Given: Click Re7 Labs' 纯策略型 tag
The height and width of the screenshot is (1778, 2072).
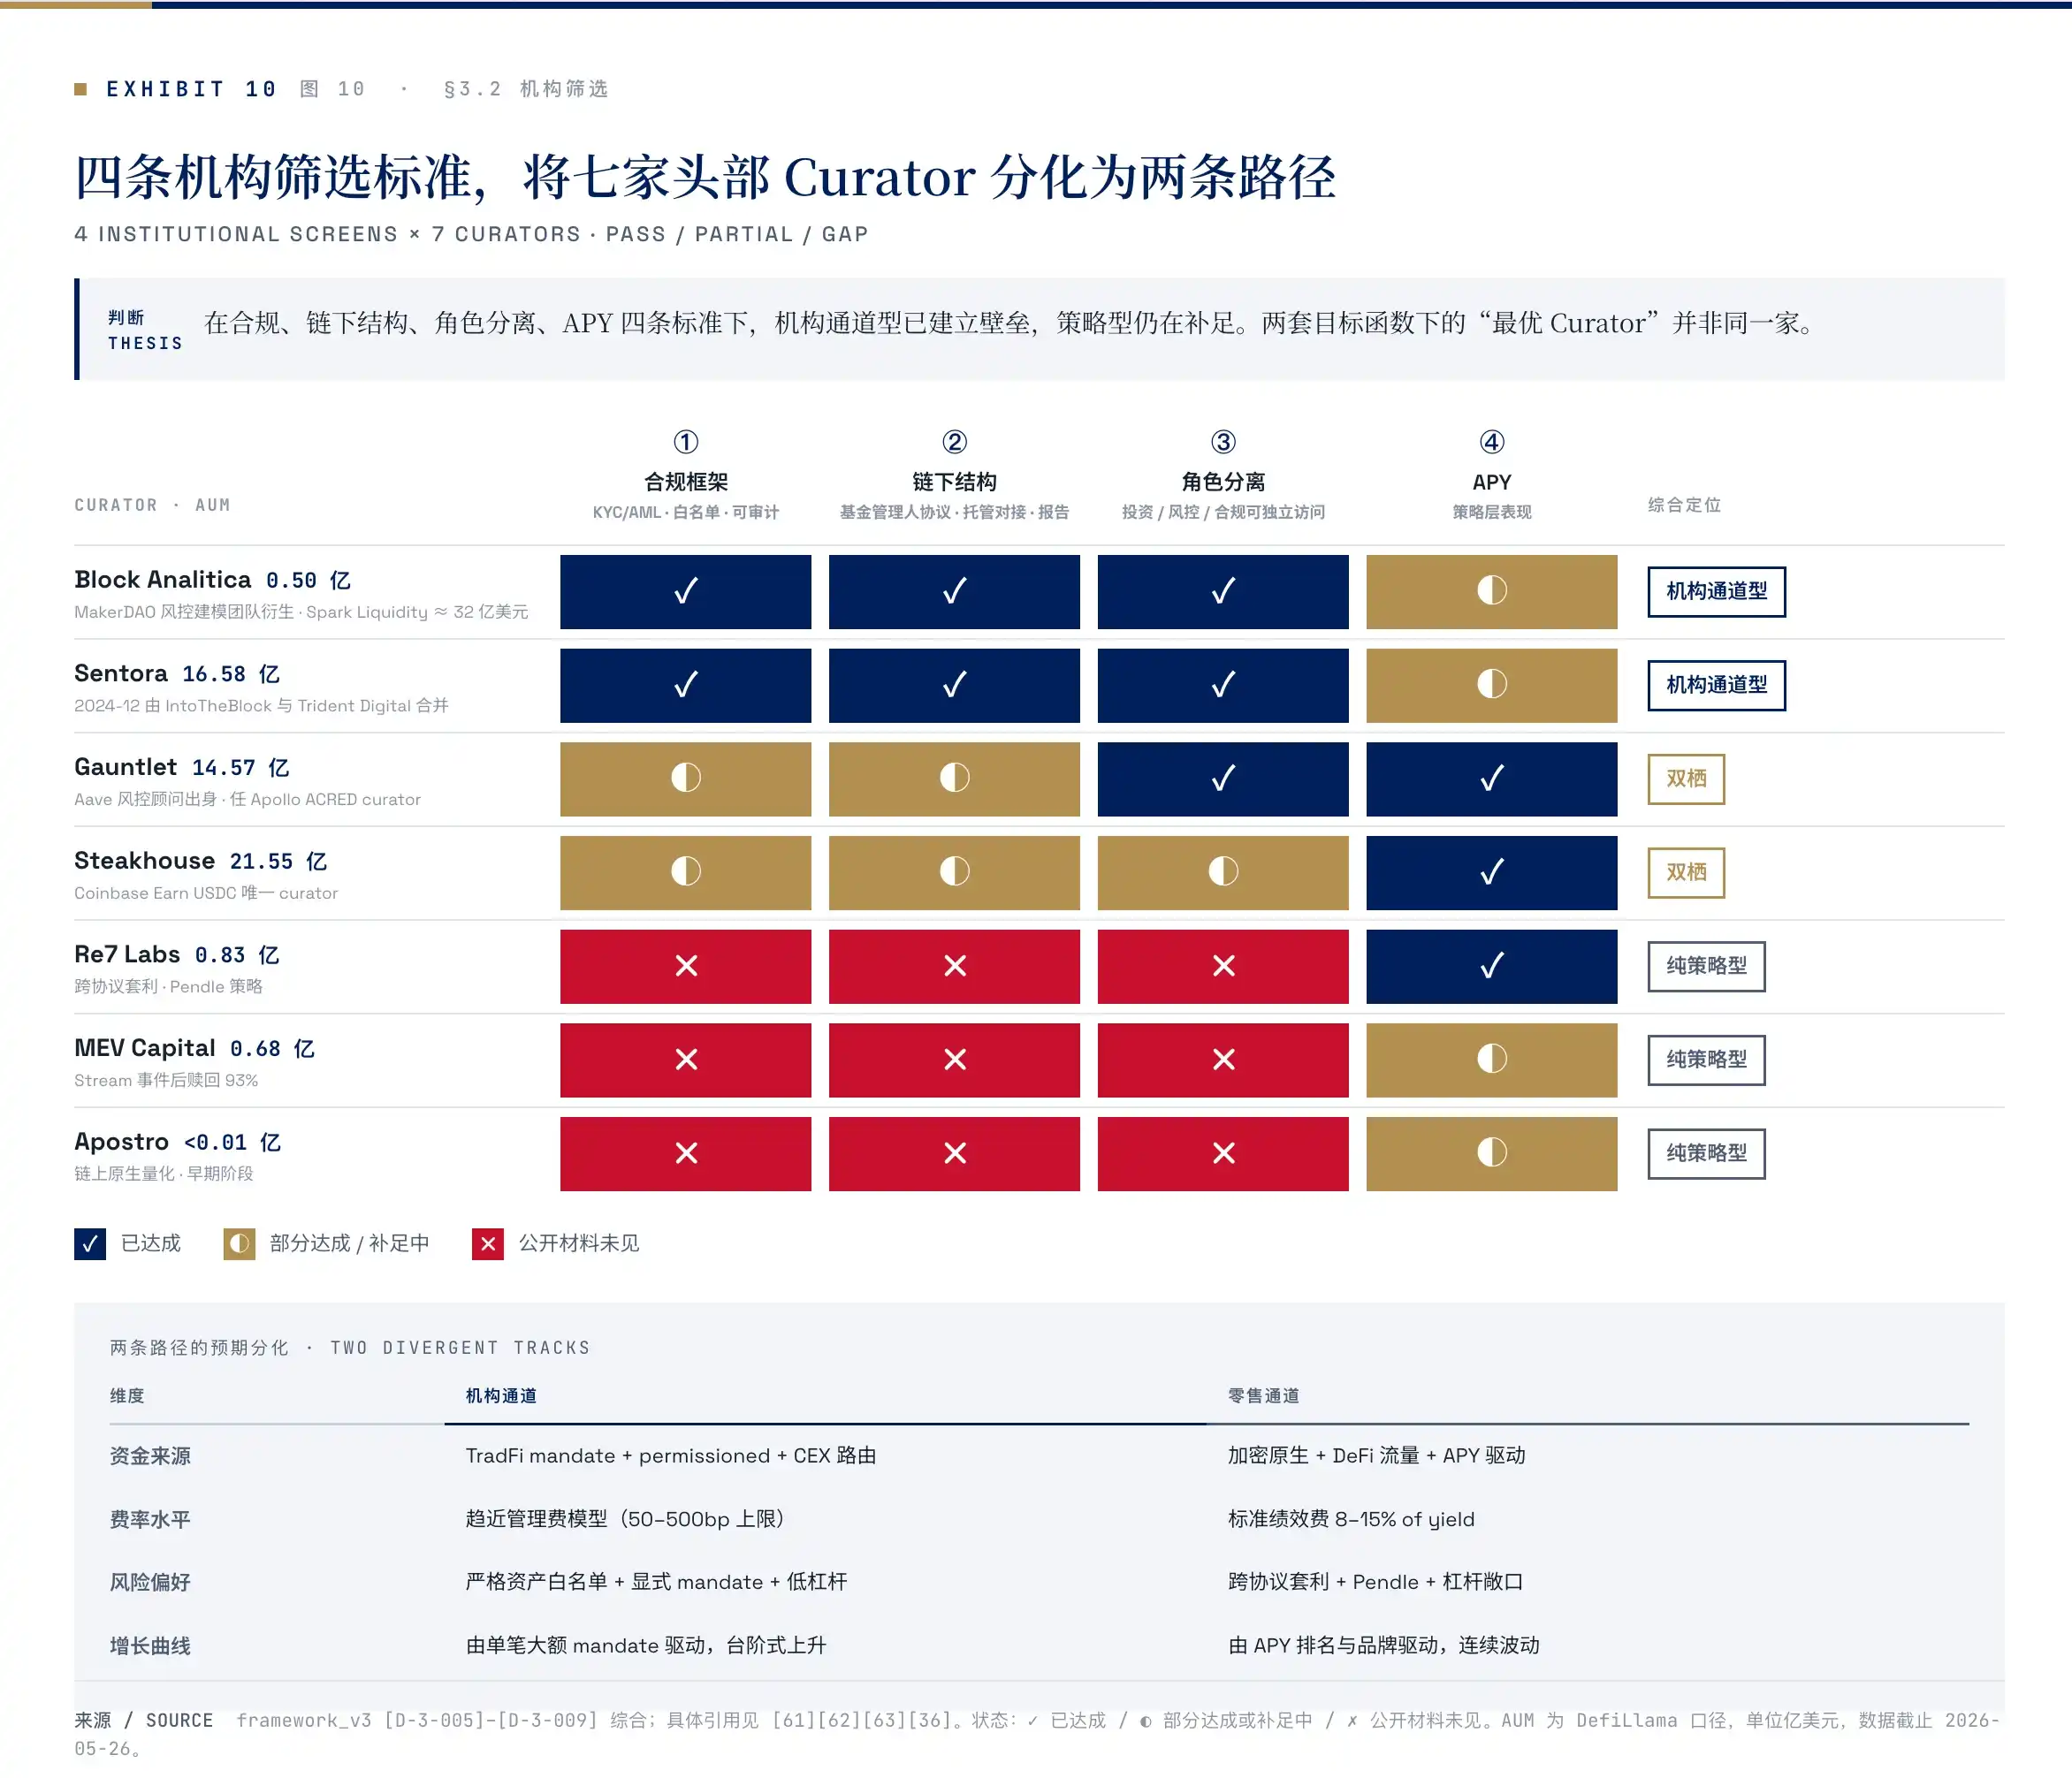Looking at the screenshot, I should click(1706, 966).
